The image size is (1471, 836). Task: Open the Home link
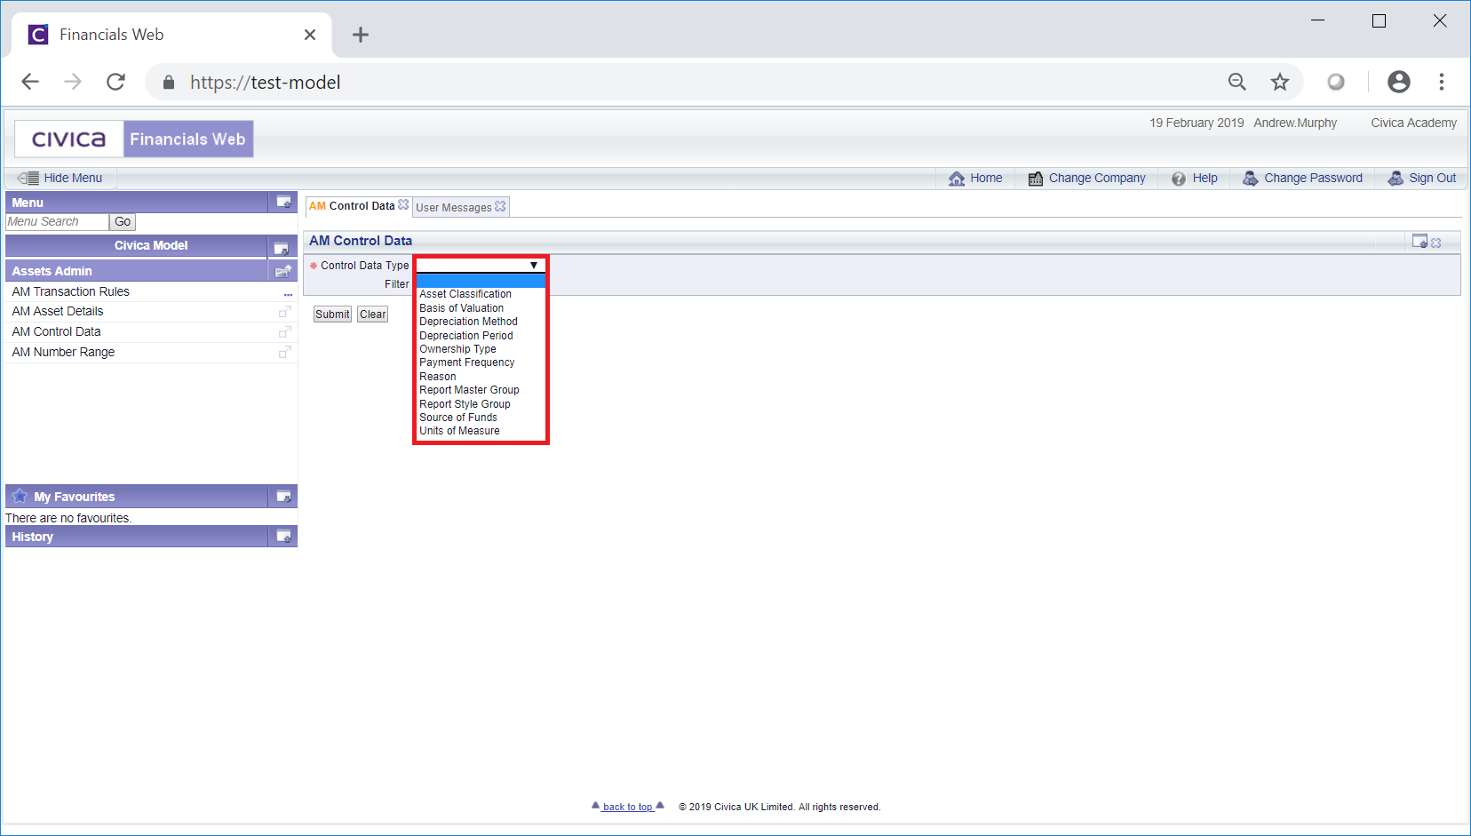click(986, 178)
